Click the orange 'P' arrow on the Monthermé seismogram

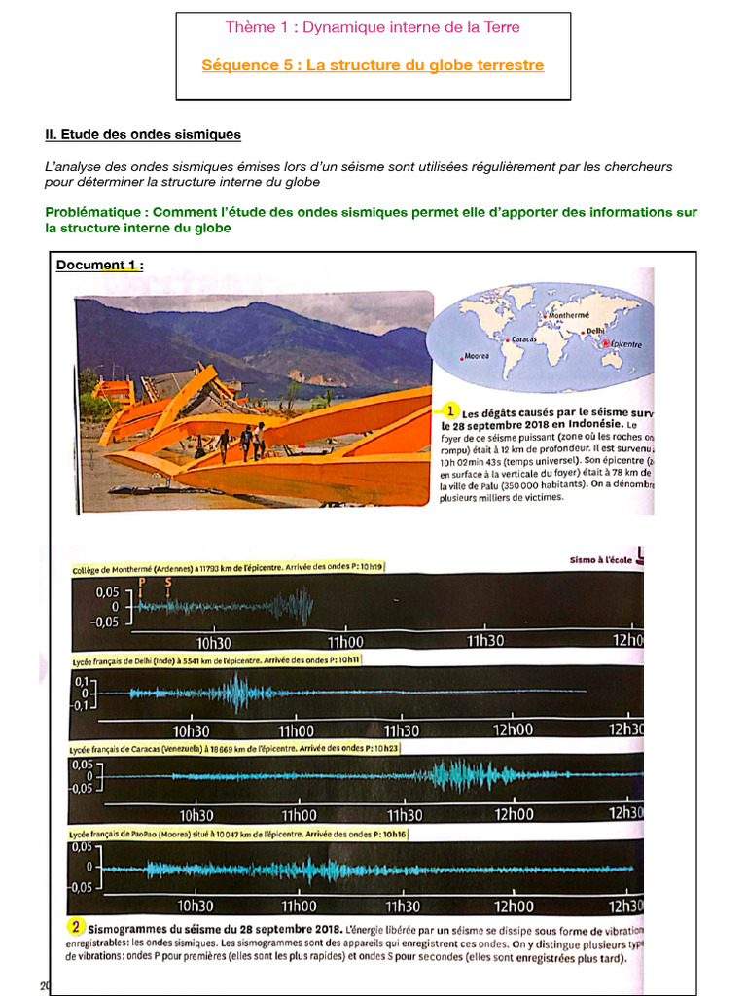142,588
